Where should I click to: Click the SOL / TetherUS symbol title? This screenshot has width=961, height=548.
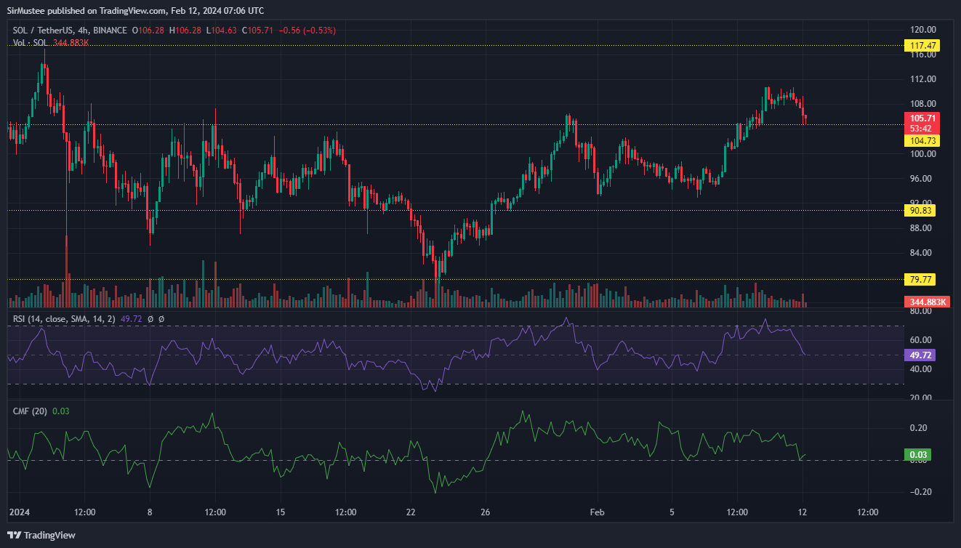pyautogui.click(x=44, y=31)
